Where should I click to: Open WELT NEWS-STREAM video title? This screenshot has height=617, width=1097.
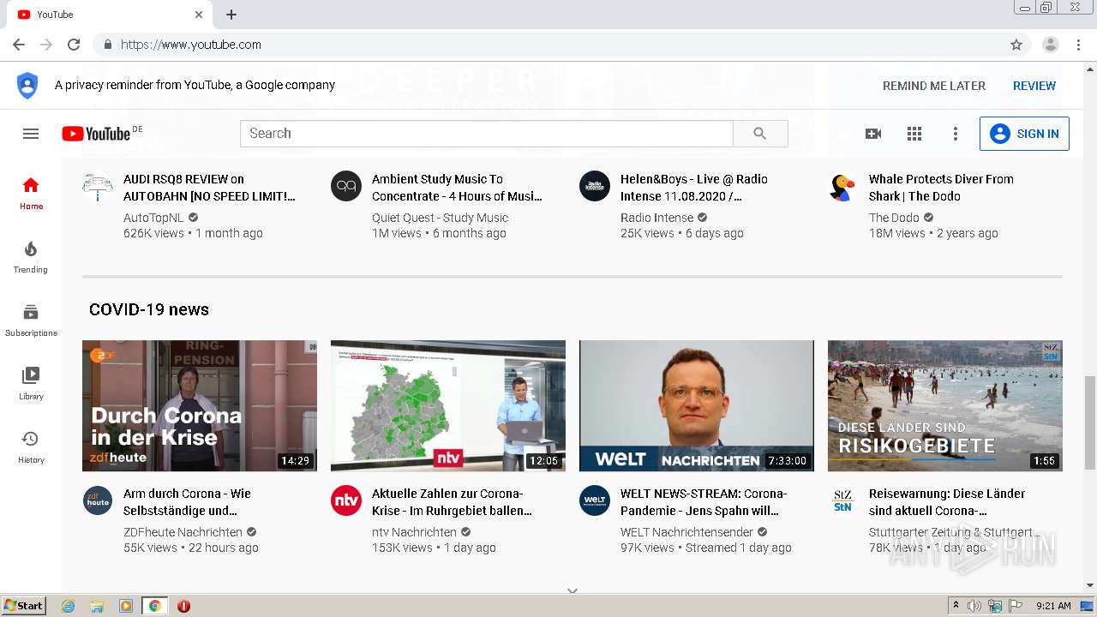(704, 502)
